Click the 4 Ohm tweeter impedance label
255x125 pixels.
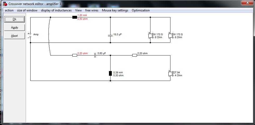click(x=178, y=75)
